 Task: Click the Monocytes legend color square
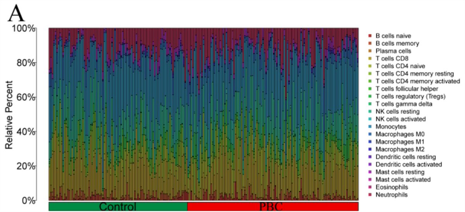(370, 127)
